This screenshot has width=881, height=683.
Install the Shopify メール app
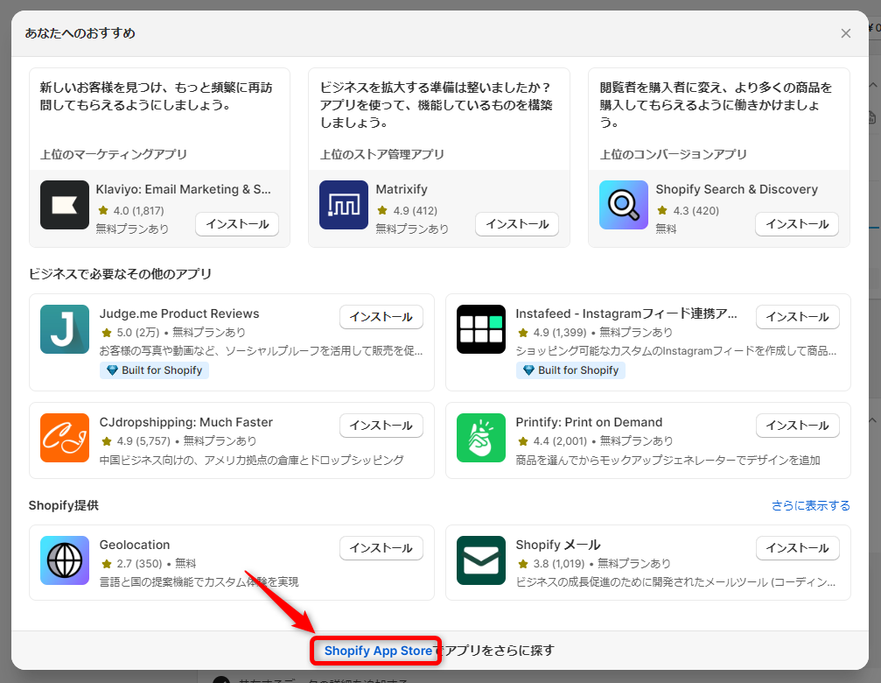pyautogui.click(x=797, y=548)
